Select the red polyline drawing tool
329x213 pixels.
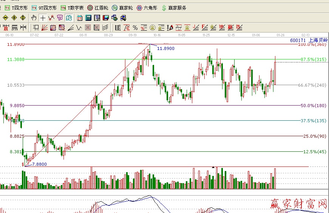(51, 18)
